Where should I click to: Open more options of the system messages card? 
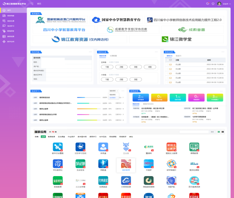pos(223,52)
